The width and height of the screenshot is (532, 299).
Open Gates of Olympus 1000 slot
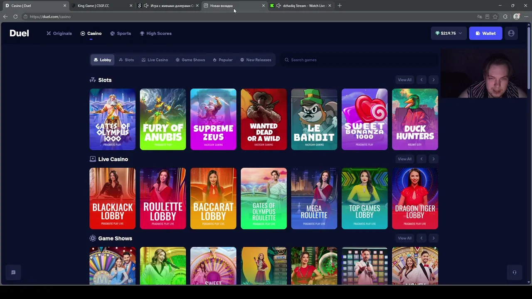click(112, 119)
